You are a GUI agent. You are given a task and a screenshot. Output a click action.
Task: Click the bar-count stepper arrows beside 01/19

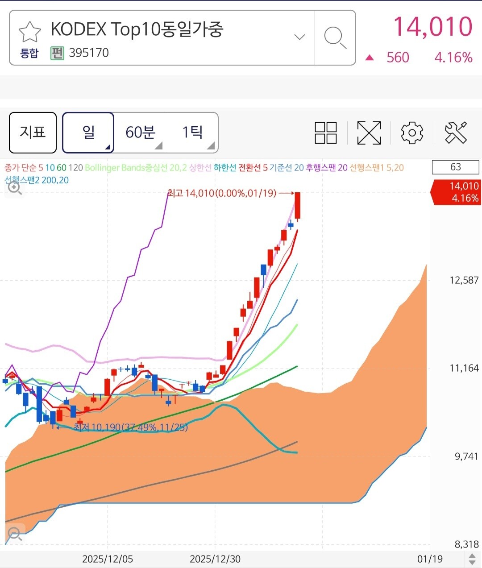[x=472, y=559]
